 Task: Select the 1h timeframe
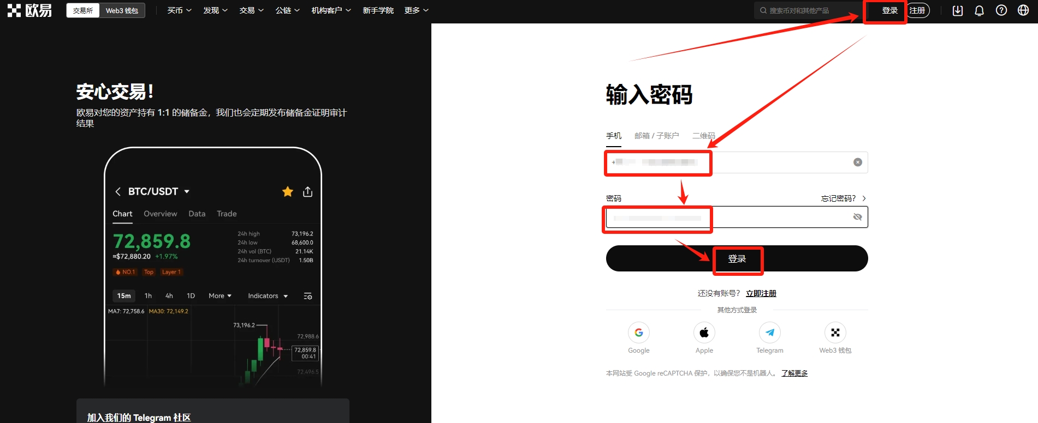(148, 296)
